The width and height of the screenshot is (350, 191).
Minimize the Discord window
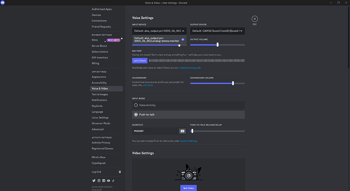tap(331, 3)
